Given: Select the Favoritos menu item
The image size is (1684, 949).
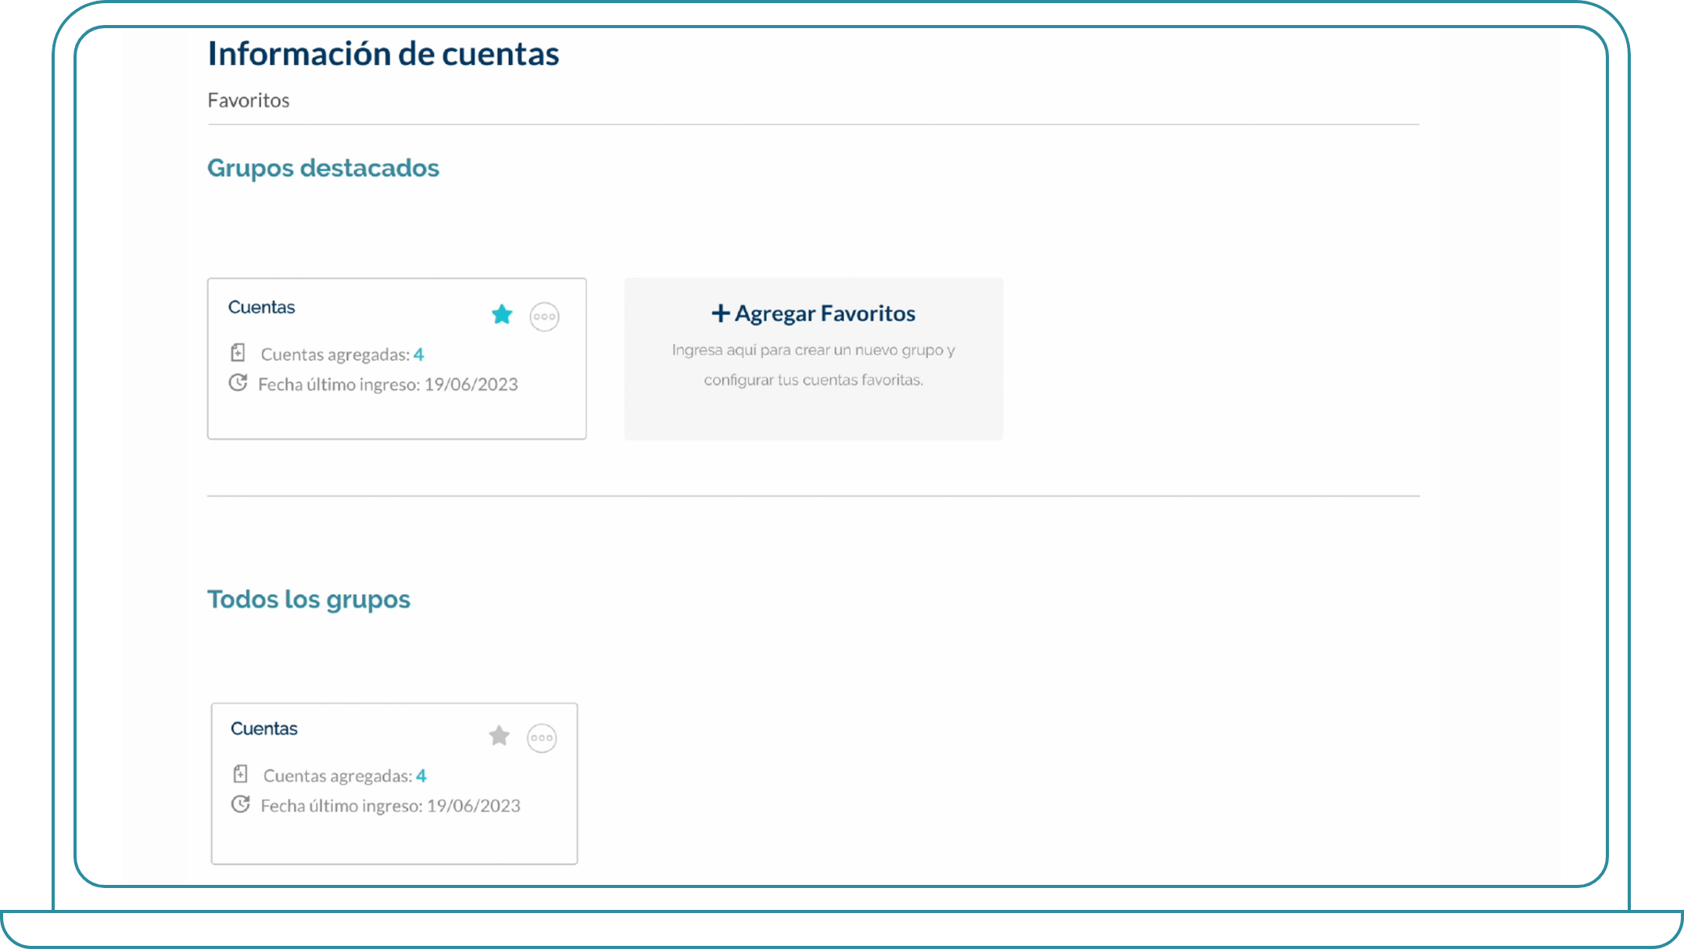Looking at the screenshot, I should 248,99.
